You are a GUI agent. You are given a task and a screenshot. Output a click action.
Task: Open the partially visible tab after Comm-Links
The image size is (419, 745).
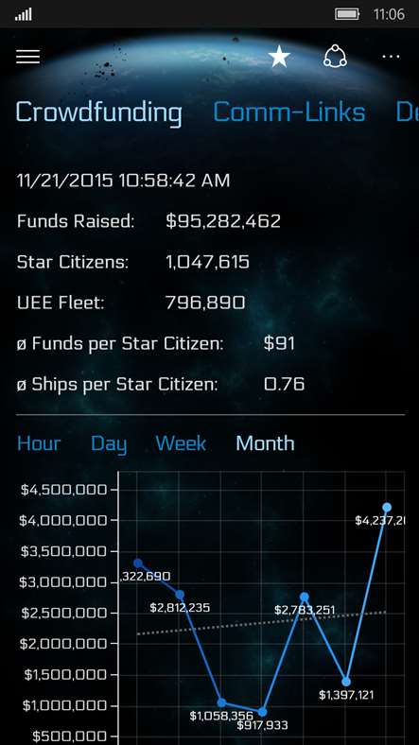coord(407,113)
